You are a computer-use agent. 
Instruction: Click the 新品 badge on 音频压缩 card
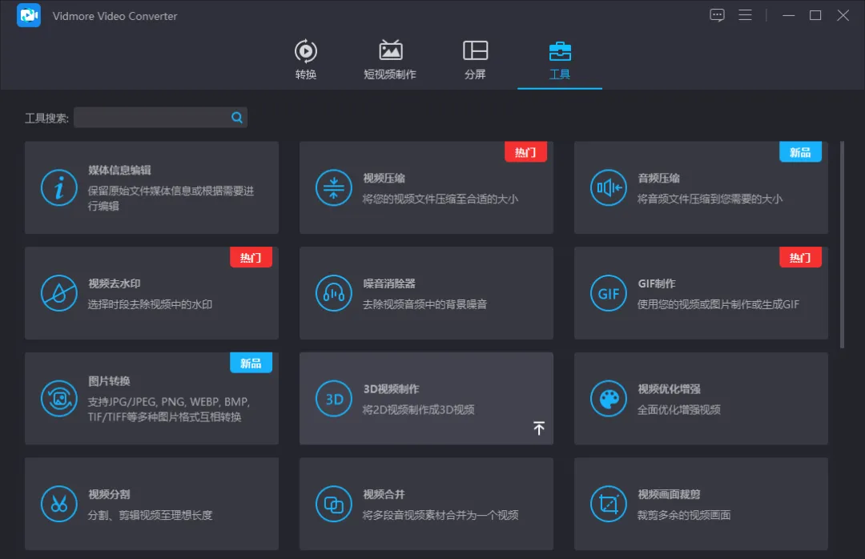[x=800, y=152]
